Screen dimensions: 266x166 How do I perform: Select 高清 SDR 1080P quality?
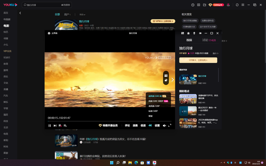click(158, 101)
